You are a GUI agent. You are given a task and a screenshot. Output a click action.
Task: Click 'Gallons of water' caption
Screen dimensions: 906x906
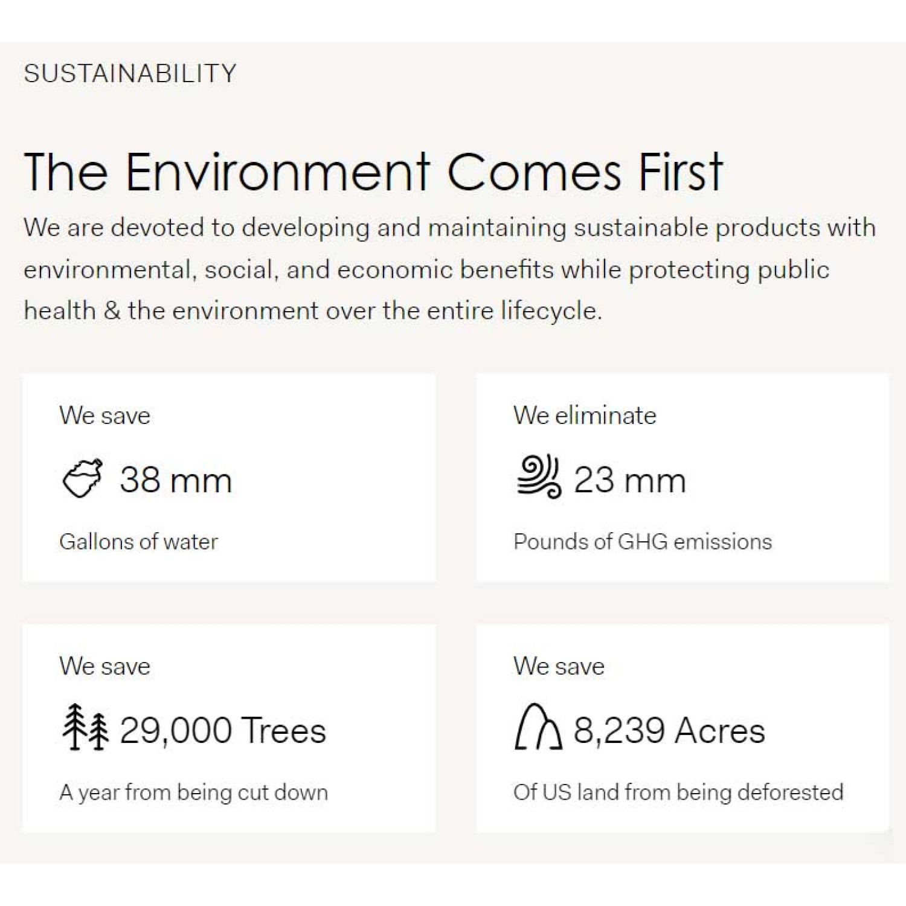[x=138, y=542]
